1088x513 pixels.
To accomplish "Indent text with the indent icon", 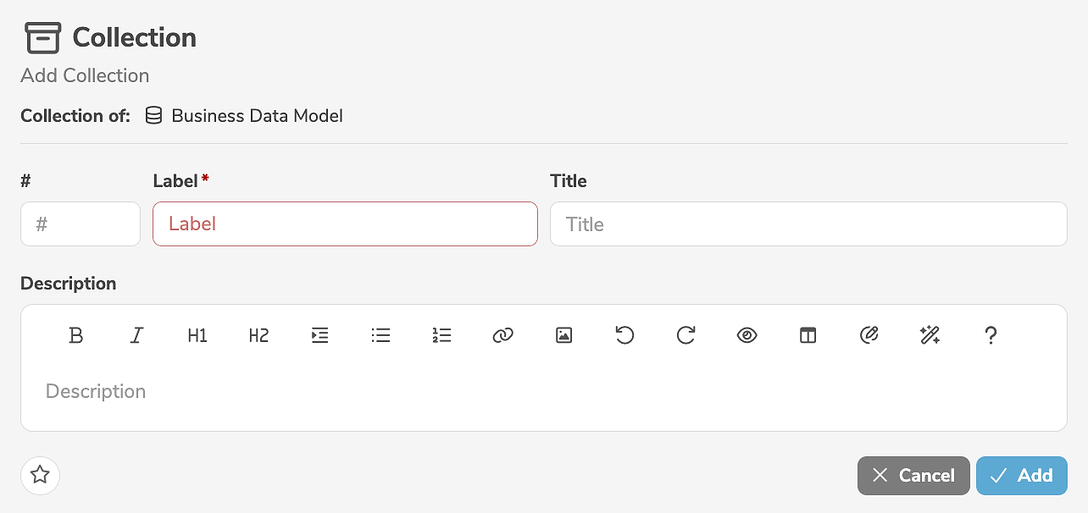I will (320, 336).
